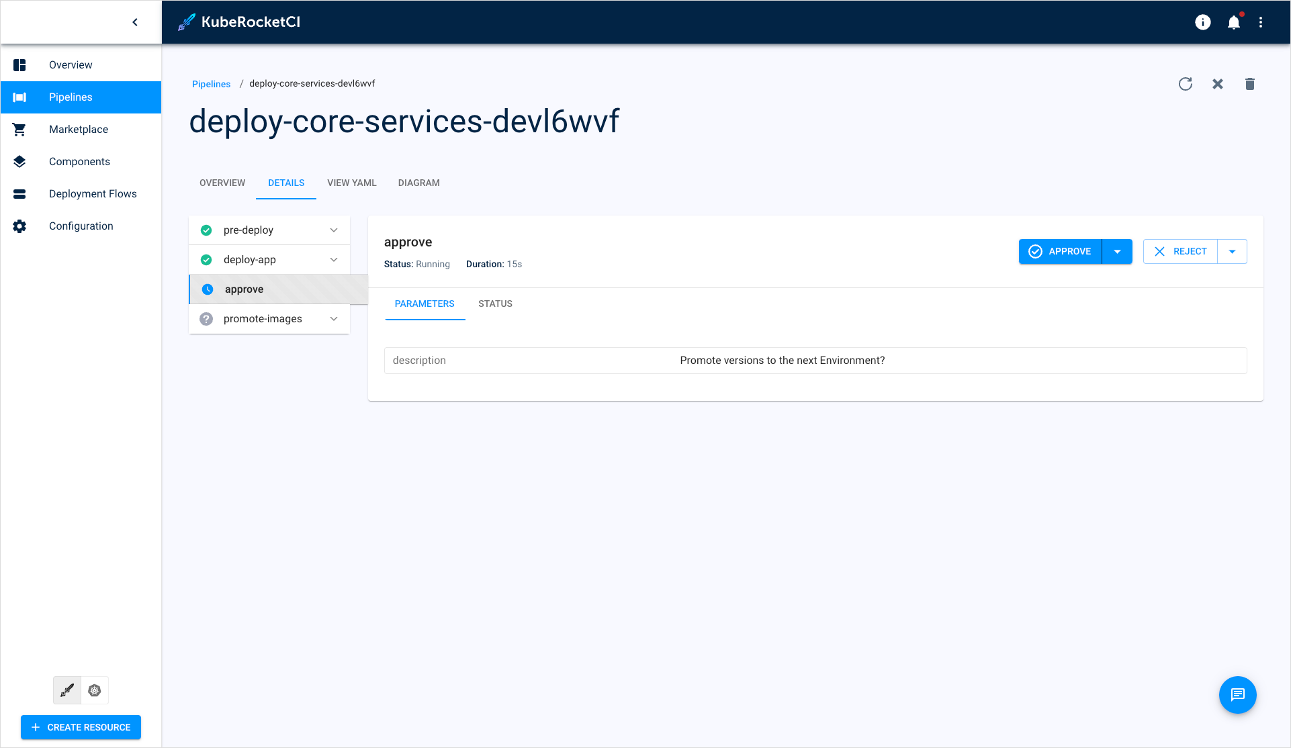Click the rocket icon at sidebar bottom
Viewport: 1291px width, 748px height.
coord(67,690)
